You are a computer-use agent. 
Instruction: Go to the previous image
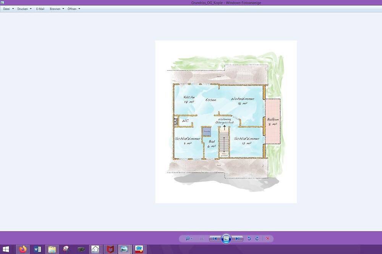[x=215, y=239]
